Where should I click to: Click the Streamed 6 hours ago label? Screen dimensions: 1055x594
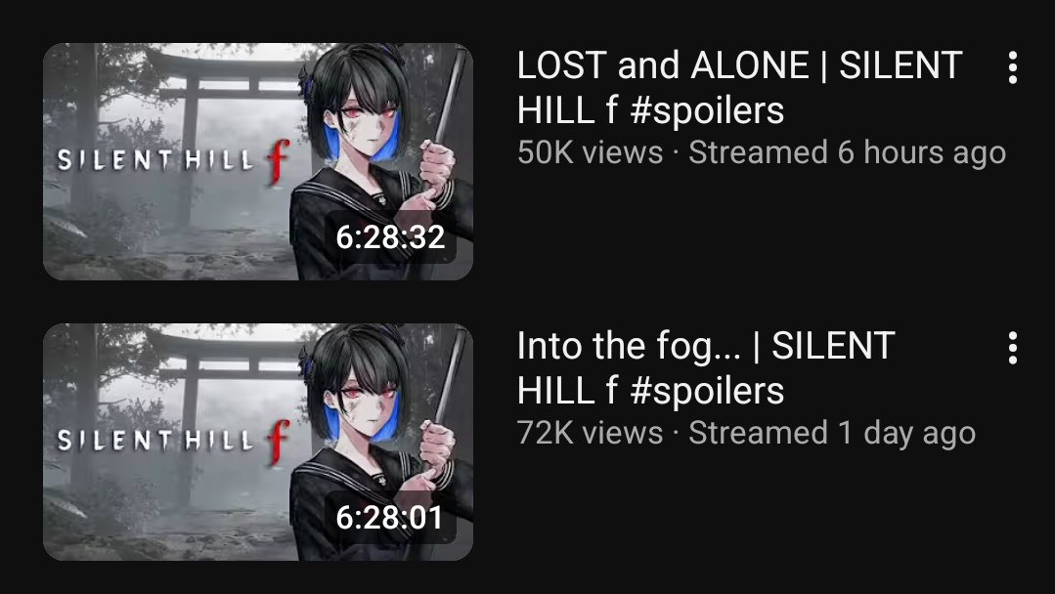pos(847,153)
